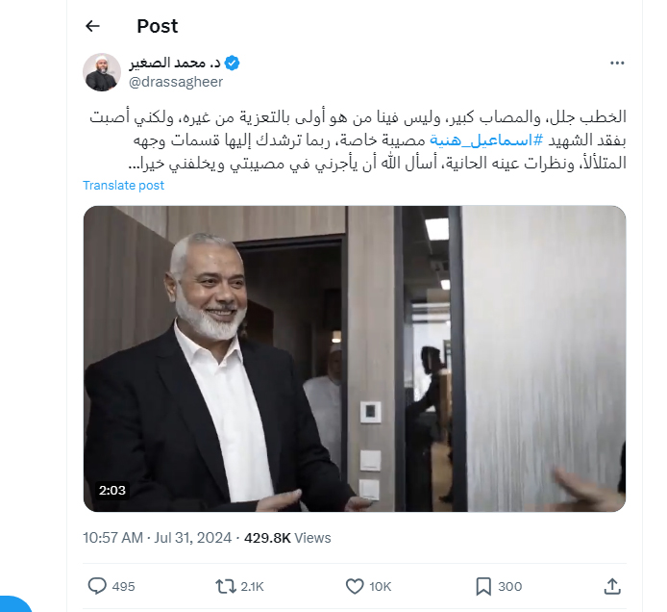This screenshot has width=667, height=612.
Task: View the 429.8K Views count
Action: [x=287, y=538]
